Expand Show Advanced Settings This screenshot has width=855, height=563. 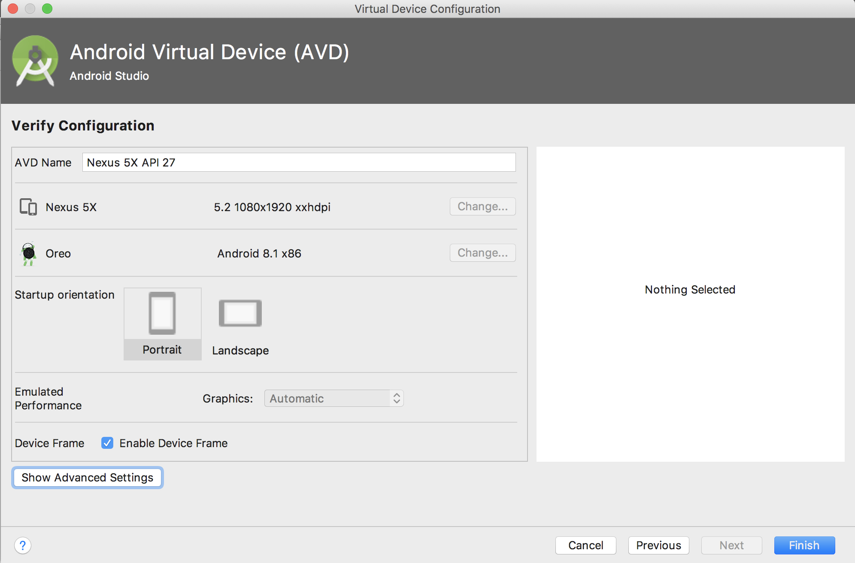pyautogui.click(x=88, y=478)
